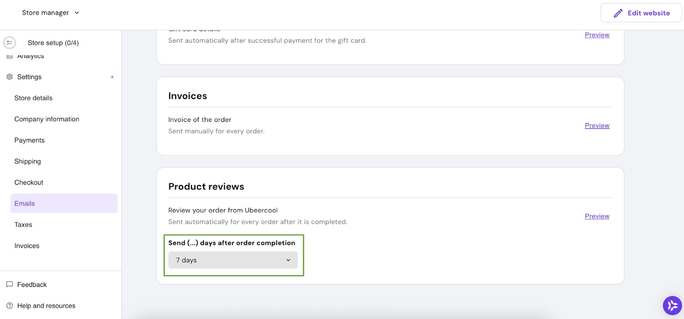684x319 pixels.
Task: Open Taxes settings page
Action: [23, 224]
